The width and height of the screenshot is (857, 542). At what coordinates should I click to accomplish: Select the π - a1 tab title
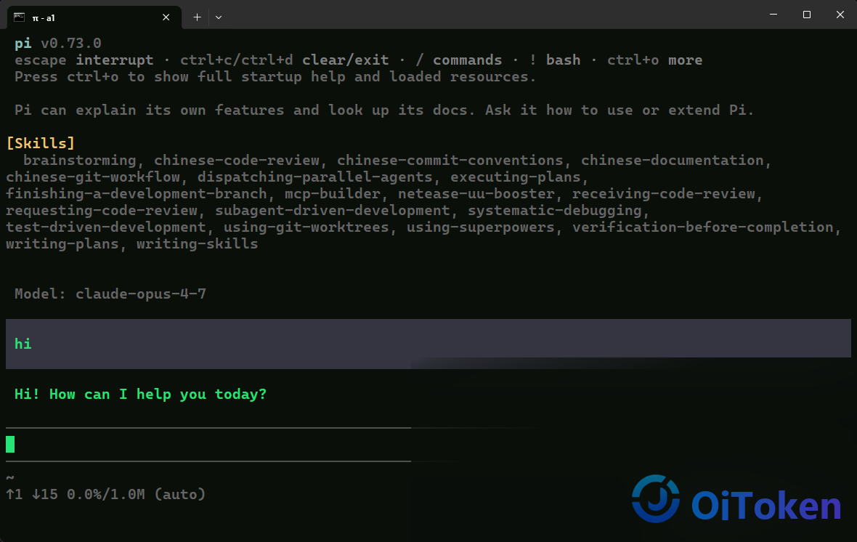[44, 18]
